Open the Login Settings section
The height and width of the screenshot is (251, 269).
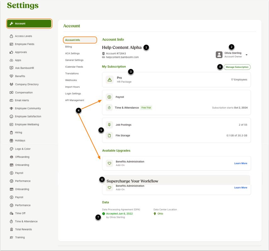[73, 93]
